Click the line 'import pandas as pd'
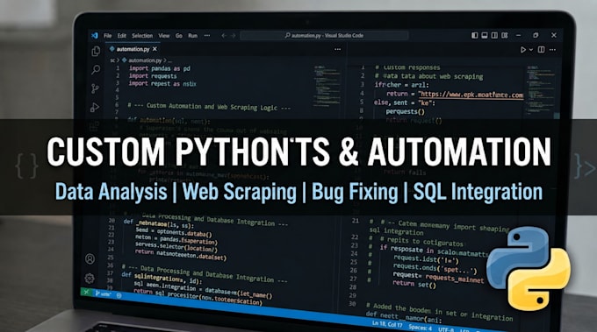Image resolution: width=597 pixels, height=332 pixels. click(159, 68)
